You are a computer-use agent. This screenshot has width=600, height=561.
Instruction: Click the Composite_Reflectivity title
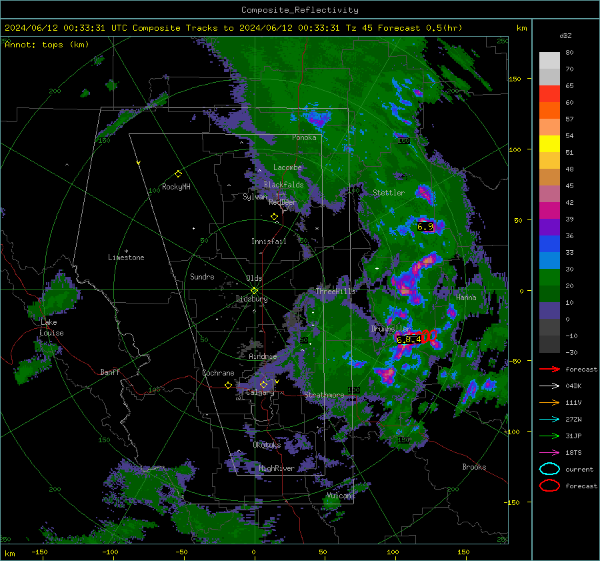tap(300, 10)
